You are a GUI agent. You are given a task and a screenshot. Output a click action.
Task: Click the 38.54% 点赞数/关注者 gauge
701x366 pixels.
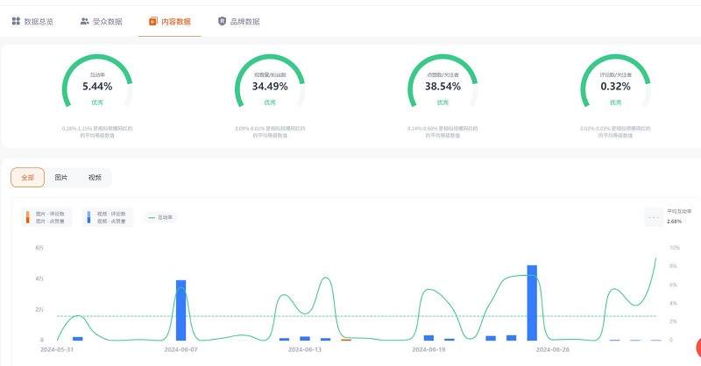coord(443,88)
